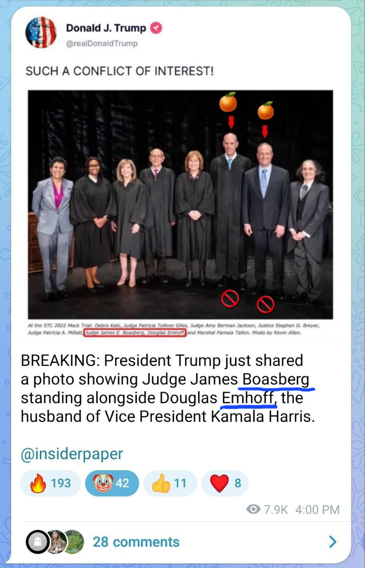The image size is (365, 568).
Task: Toggle the fire reaction with 193
Action: [50, 483]
